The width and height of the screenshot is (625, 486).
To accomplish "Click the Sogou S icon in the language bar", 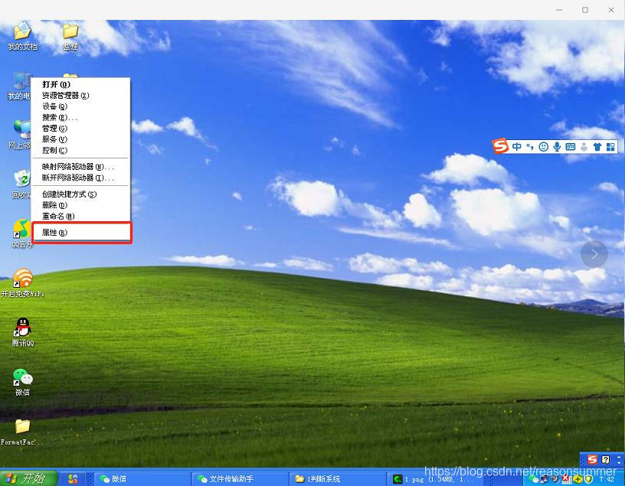I will point(592,459).
